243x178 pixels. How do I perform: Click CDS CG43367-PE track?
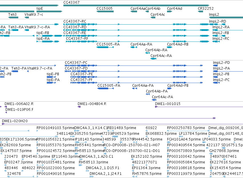pos(137,77)
